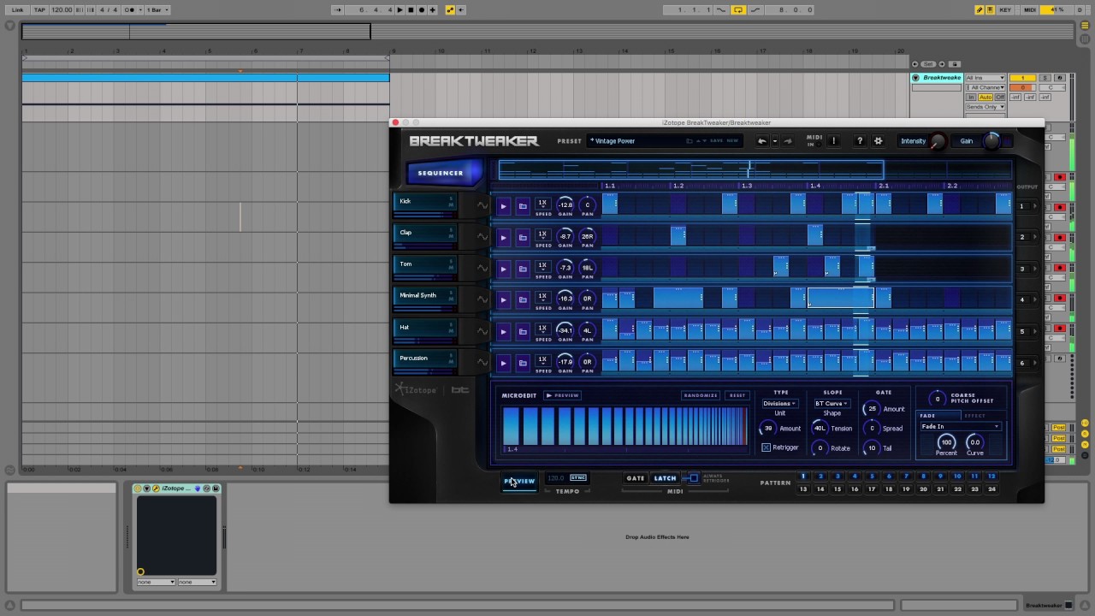
Task: Enable GATE MIDI mode
Action: click(636, 478)
